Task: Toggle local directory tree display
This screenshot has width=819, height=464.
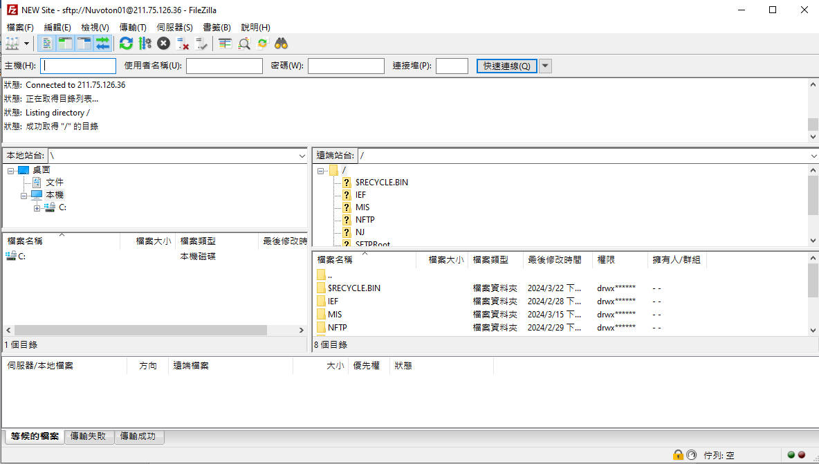Action: pos(65,44)
